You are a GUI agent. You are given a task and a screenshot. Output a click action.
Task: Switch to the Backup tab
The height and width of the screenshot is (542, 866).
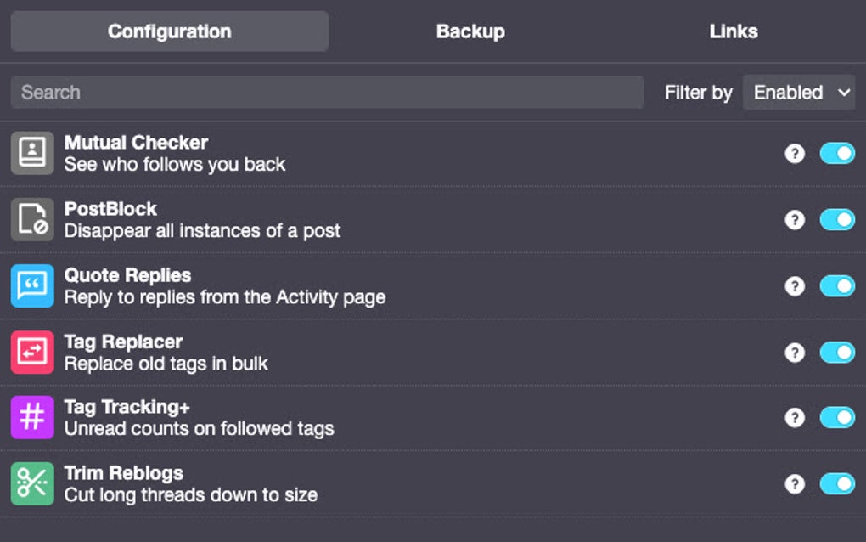click(x=470, y=31)
